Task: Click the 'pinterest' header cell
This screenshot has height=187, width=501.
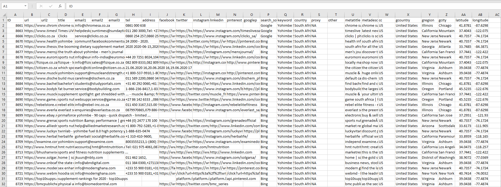Action: [x=235, y=20]
